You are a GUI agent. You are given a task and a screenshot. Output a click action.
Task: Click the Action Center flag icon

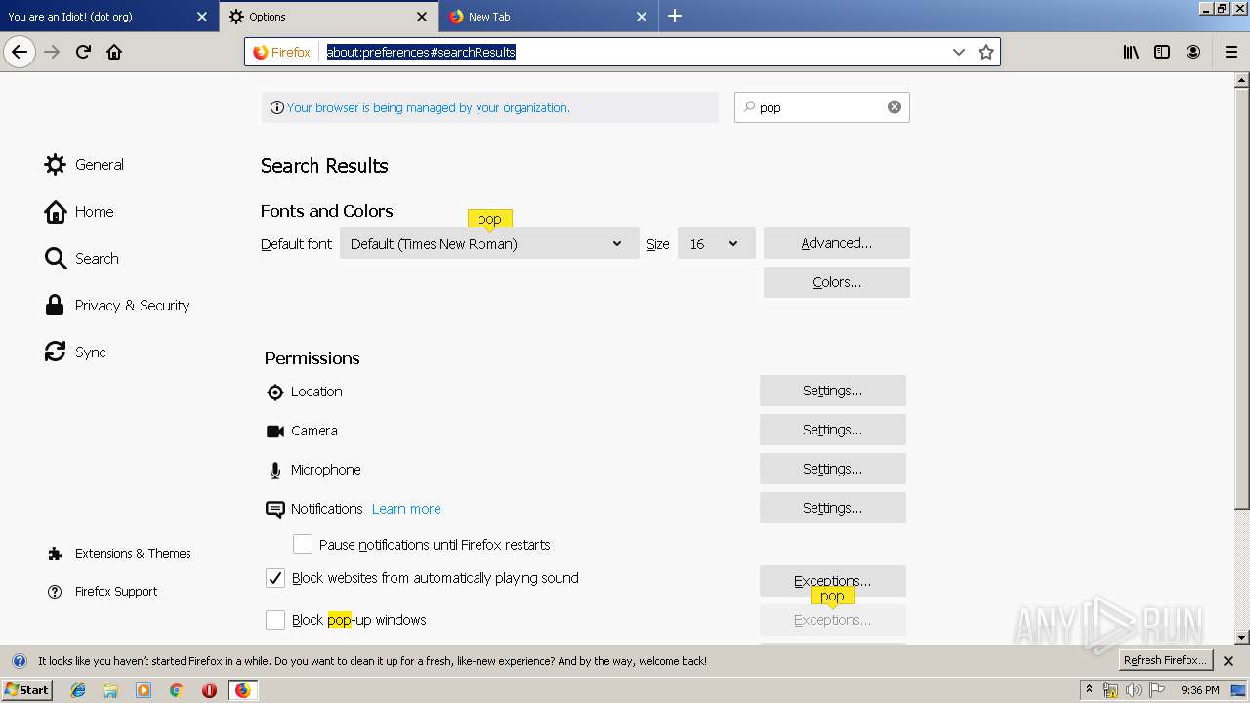[1157, 690]
